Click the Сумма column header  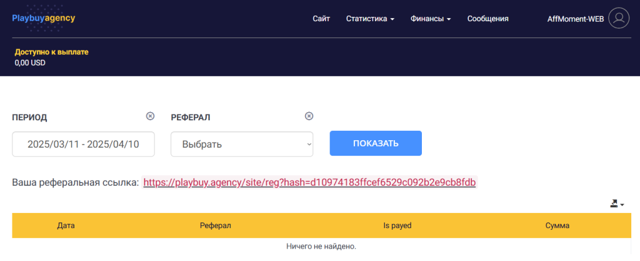click(x=557, y=225)
